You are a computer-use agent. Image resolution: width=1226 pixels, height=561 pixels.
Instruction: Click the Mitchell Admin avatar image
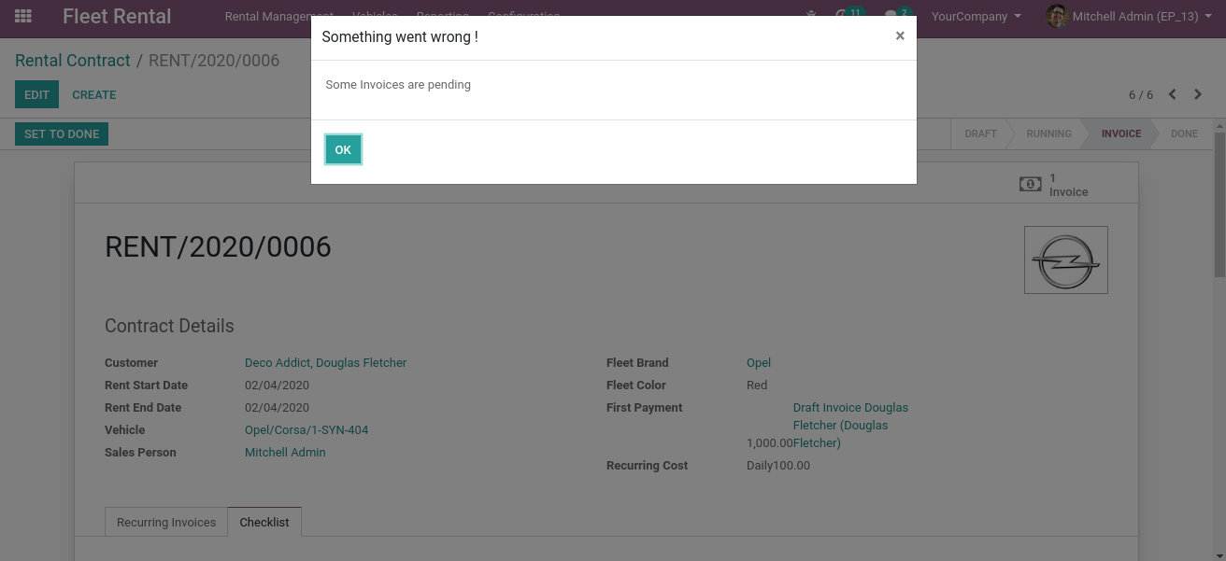click(x=1057, y=16)
